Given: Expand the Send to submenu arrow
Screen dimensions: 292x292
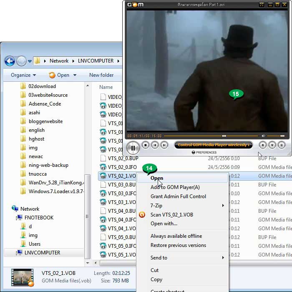Looking at the screenshot, I should coord(223,258).
